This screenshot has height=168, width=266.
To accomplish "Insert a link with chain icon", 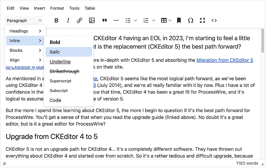I will (x=80, y=21).
